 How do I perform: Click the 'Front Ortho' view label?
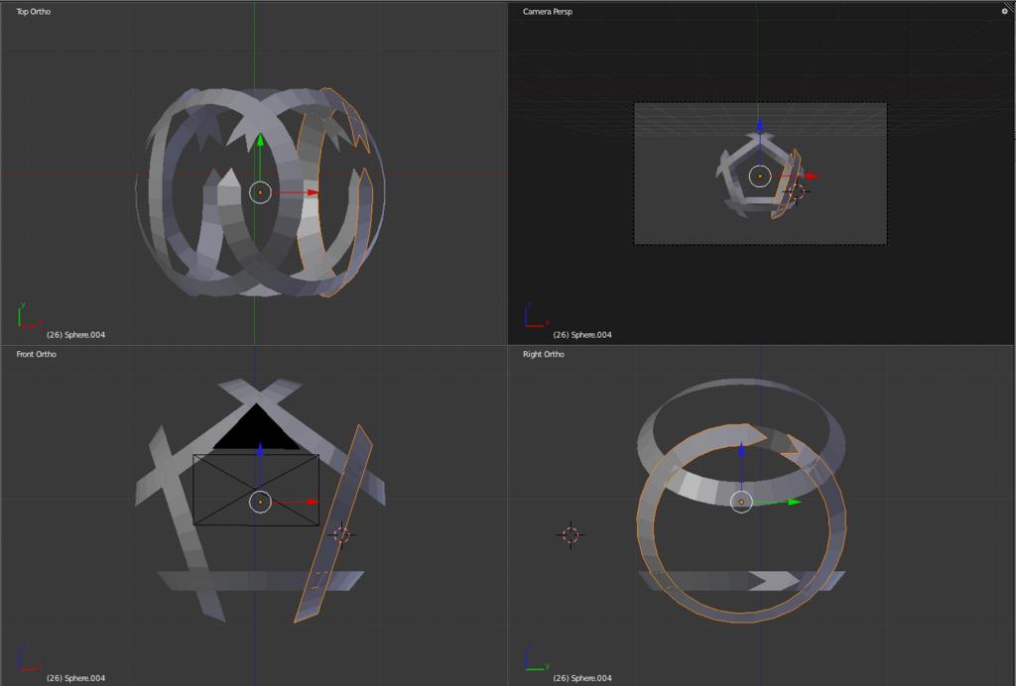click(x=37, y=354)
